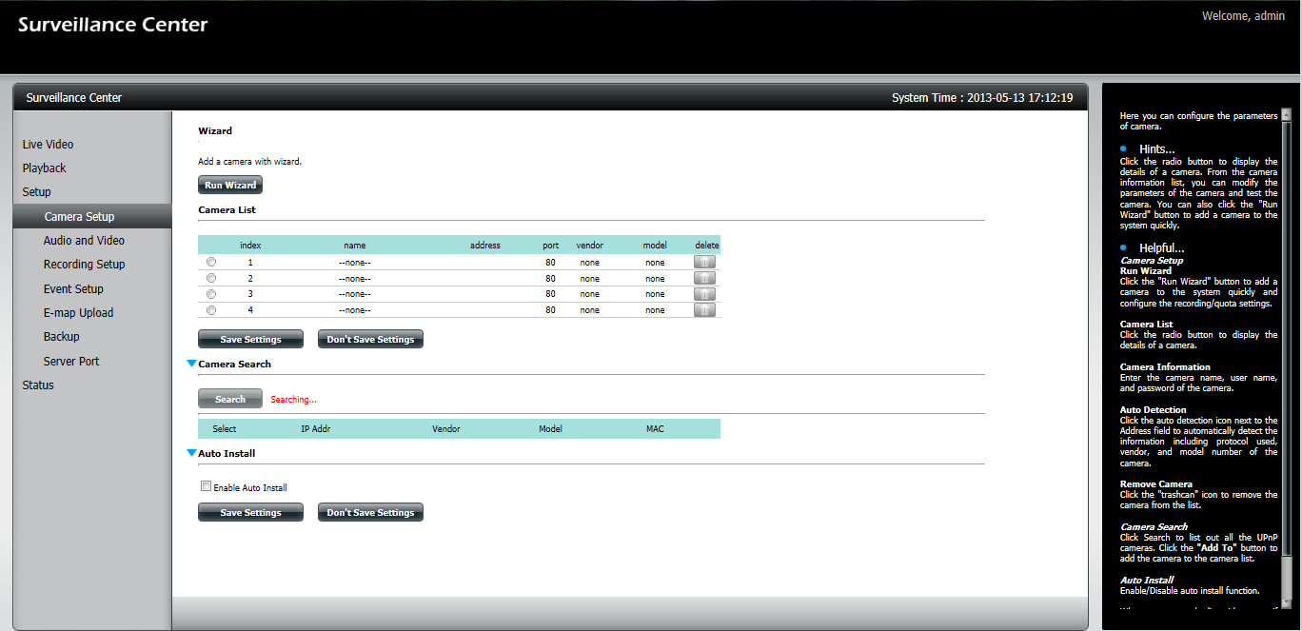Open Audio and Video settings
This screenshot has width=1302, height=631.
[84, 241]
